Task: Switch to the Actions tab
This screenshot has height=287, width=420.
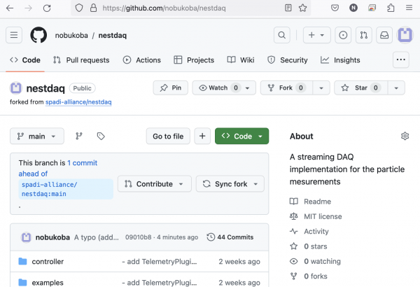Action: [141, 60]
